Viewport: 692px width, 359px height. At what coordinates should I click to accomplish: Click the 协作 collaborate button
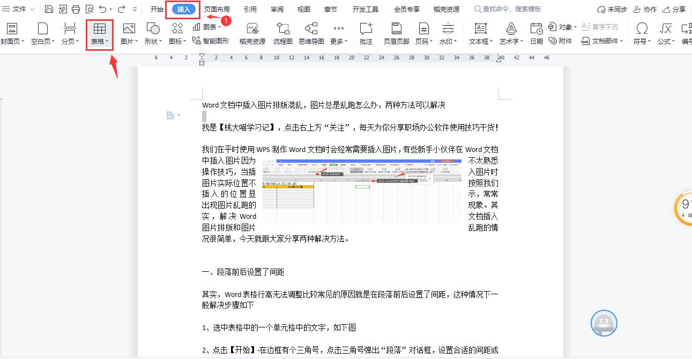(645, 9)
